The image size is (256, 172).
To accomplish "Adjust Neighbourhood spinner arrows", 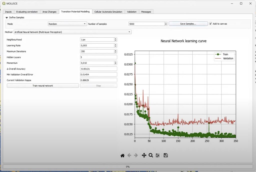I will point(115,40).
